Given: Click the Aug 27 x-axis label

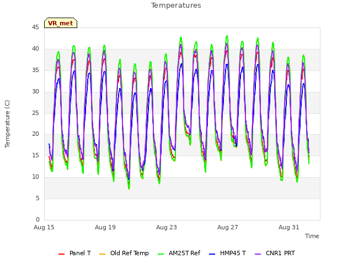Looking at the screenshot, I should (228, 227).
